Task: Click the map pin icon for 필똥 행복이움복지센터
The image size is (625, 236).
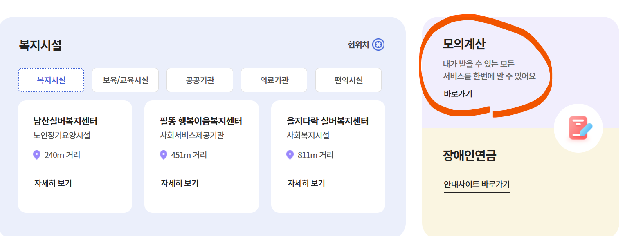Action: point(164,155)
